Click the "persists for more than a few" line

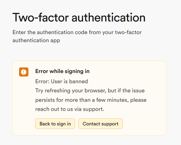91,100
